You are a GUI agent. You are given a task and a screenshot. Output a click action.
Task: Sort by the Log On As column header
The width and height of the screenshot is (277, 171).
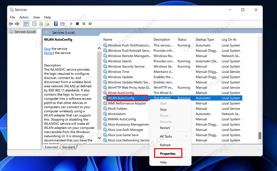229,40
